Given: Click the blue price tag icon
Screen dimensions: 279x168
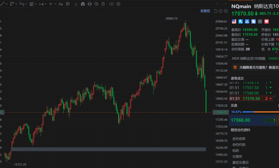Looking at the screenshot, I should tap(254, 22).
